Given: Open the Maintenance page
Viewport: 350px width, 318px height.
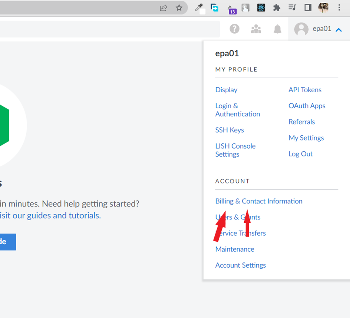Looking at the screenshot, I should [x=235, y=249].
